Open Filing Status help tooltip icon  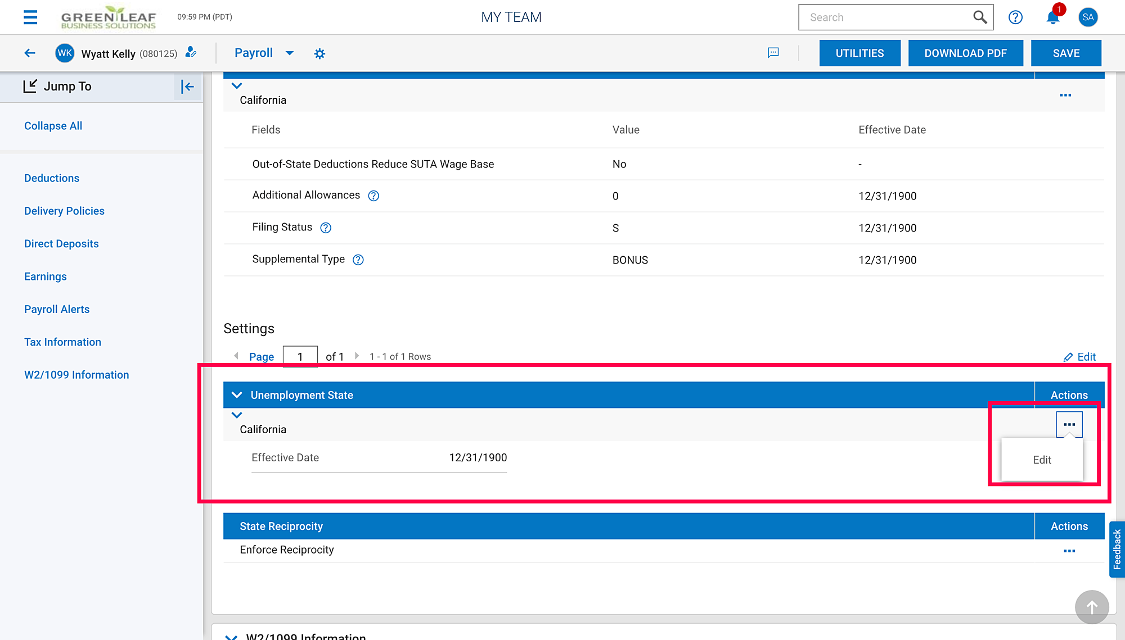[x=326, y=228]
